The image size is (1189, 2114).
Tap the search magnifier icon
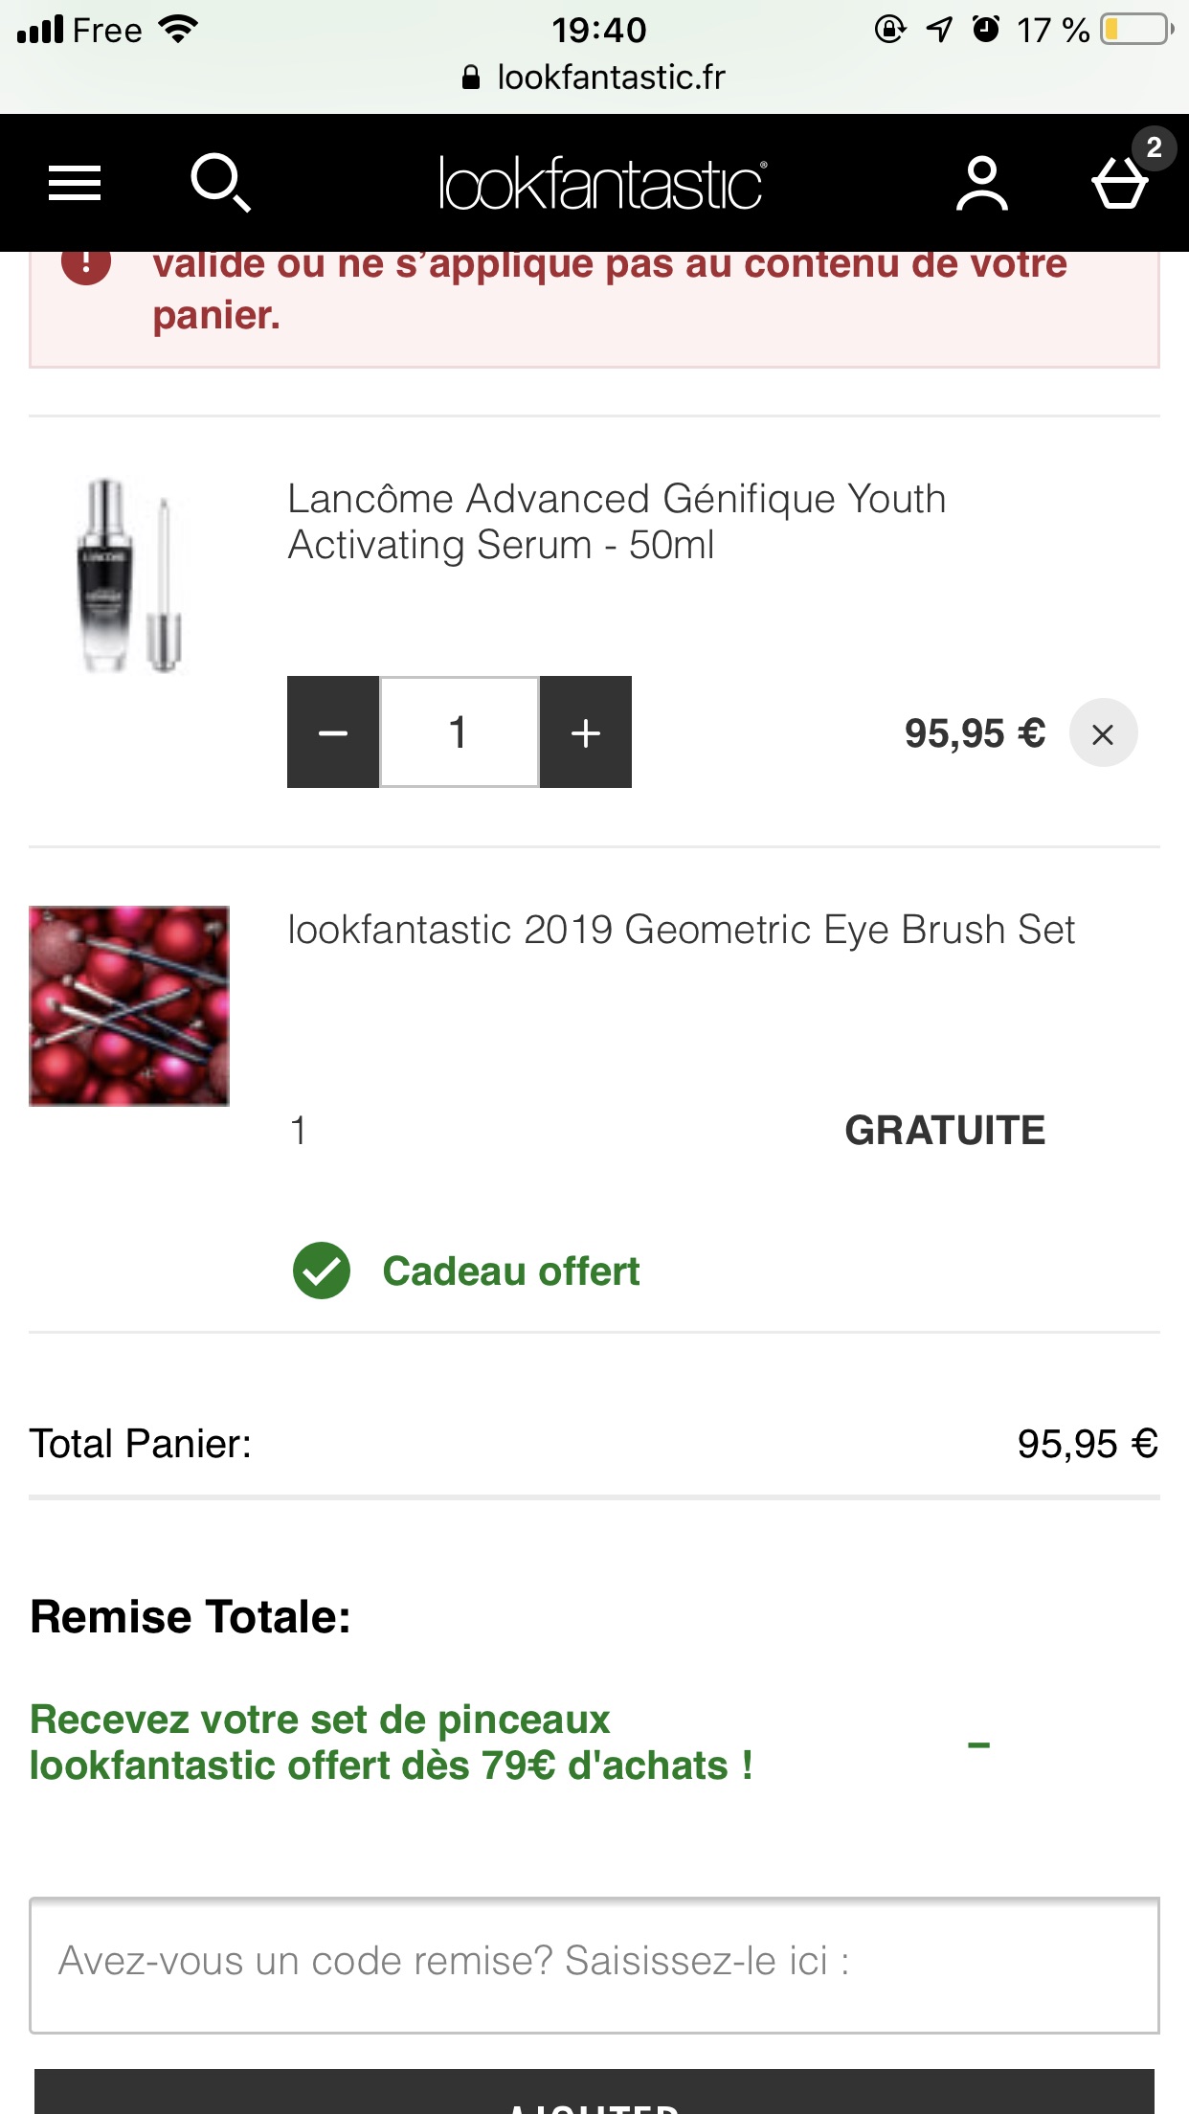coord(220,182)
